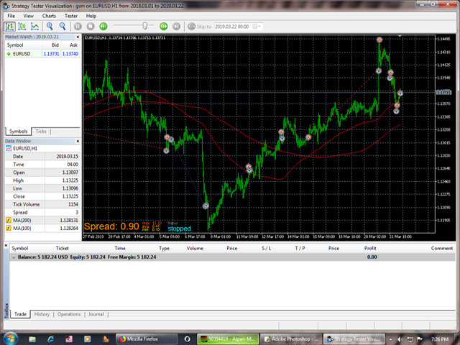
Task: Click the stopped status label on chart
Action: point(179,229)
